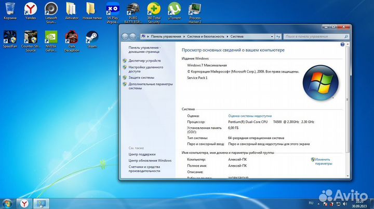Viewport: 374px width, 209px height.
Task: Expand arrow after Панель управления breadcrumb
Action: coord(184,37)
